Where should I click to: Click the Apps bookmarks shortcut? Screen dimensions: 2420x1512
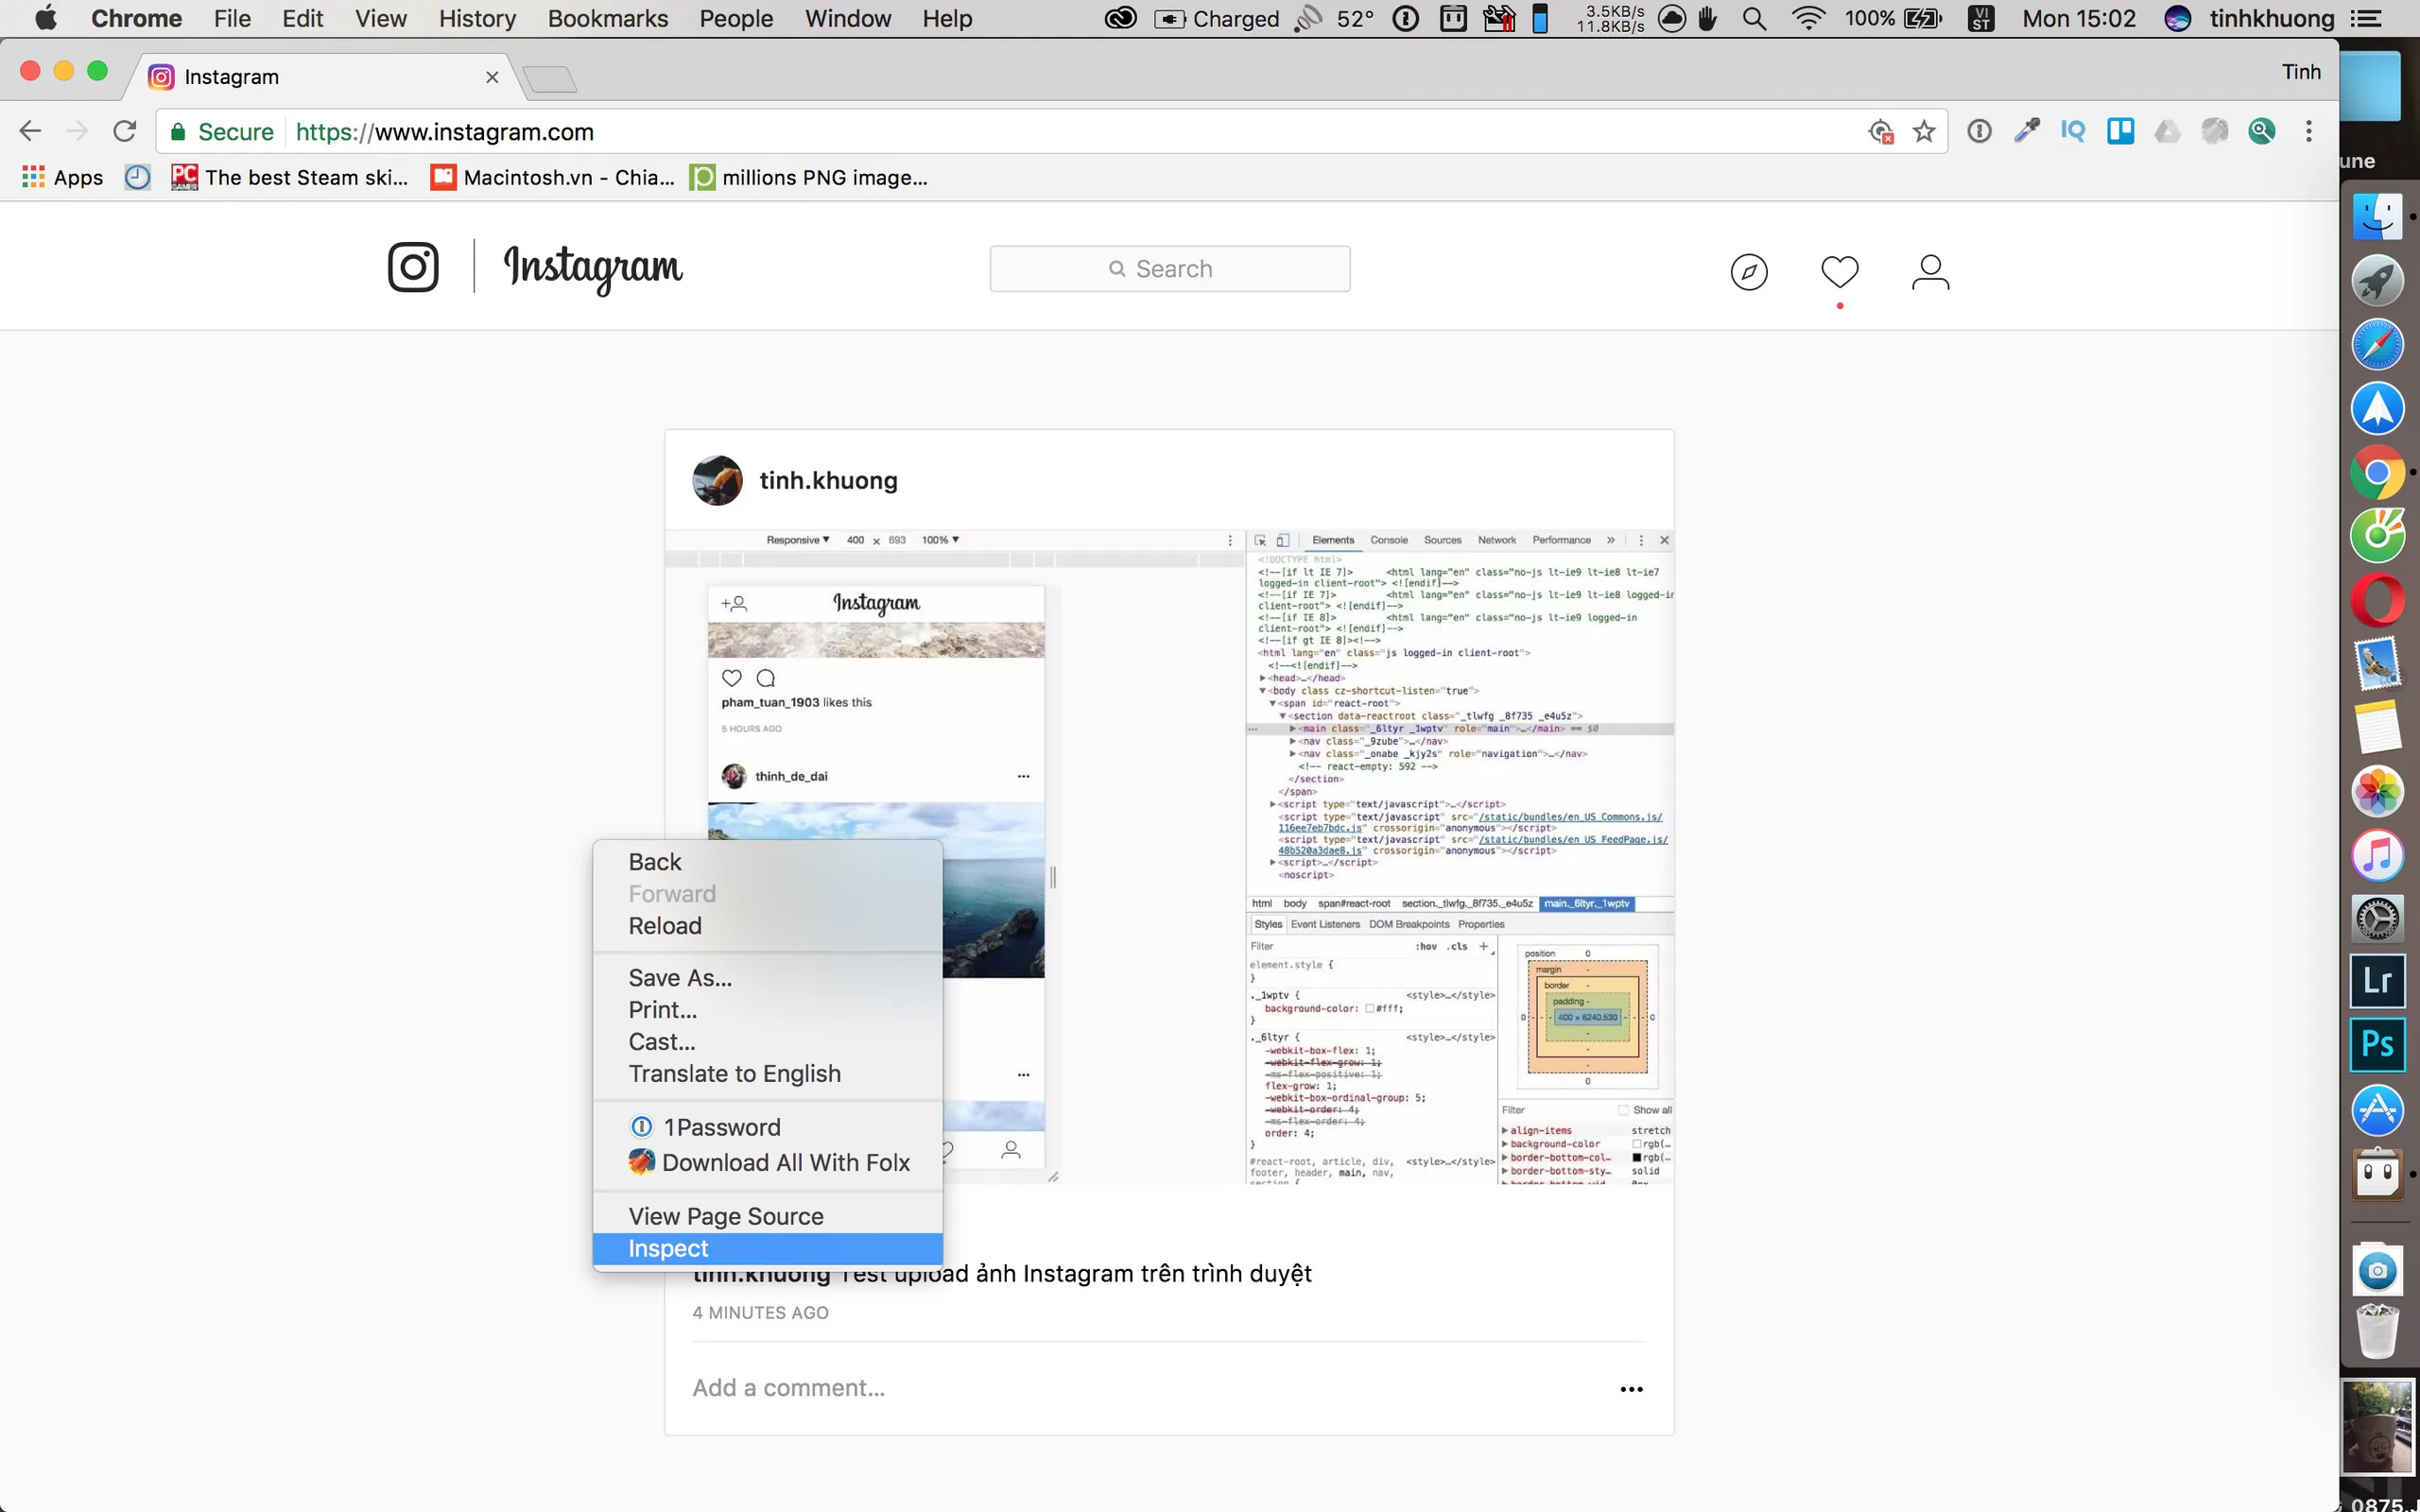coord(63,178)
